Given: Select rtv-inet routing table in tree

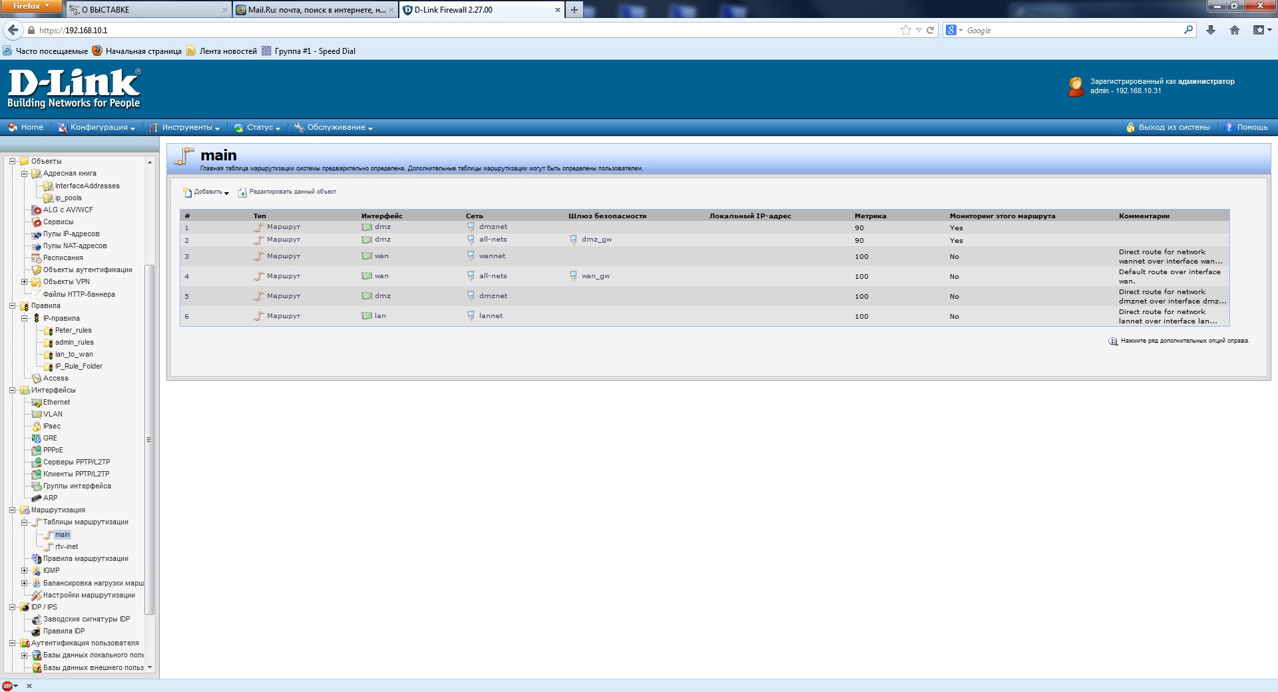Looking at the screenshot, I should click(x=67, y=547).
